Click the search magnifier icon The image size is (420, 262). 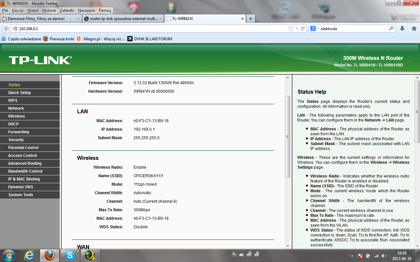391,28
